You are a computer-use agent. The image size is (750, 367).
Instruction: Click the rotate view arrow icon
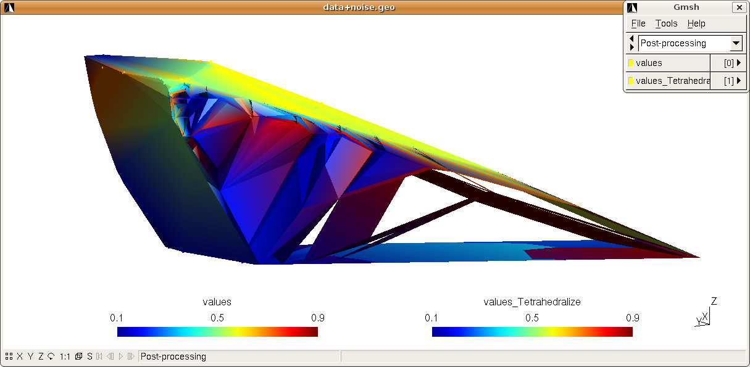51,357
